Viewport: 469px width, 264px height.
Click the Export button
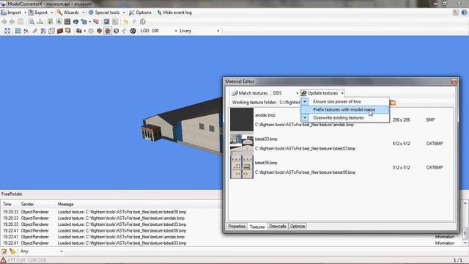(x=38, y=12)
